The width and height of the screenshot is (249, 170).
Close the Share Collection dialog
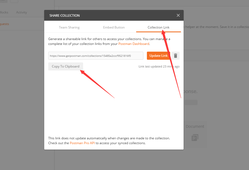point(178,15)
